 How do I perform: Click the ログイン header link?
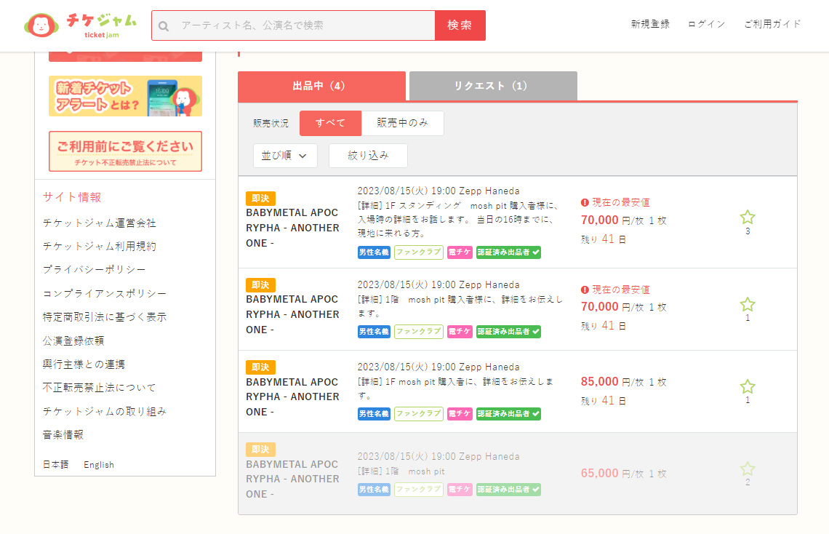click(x=706, y=24)
